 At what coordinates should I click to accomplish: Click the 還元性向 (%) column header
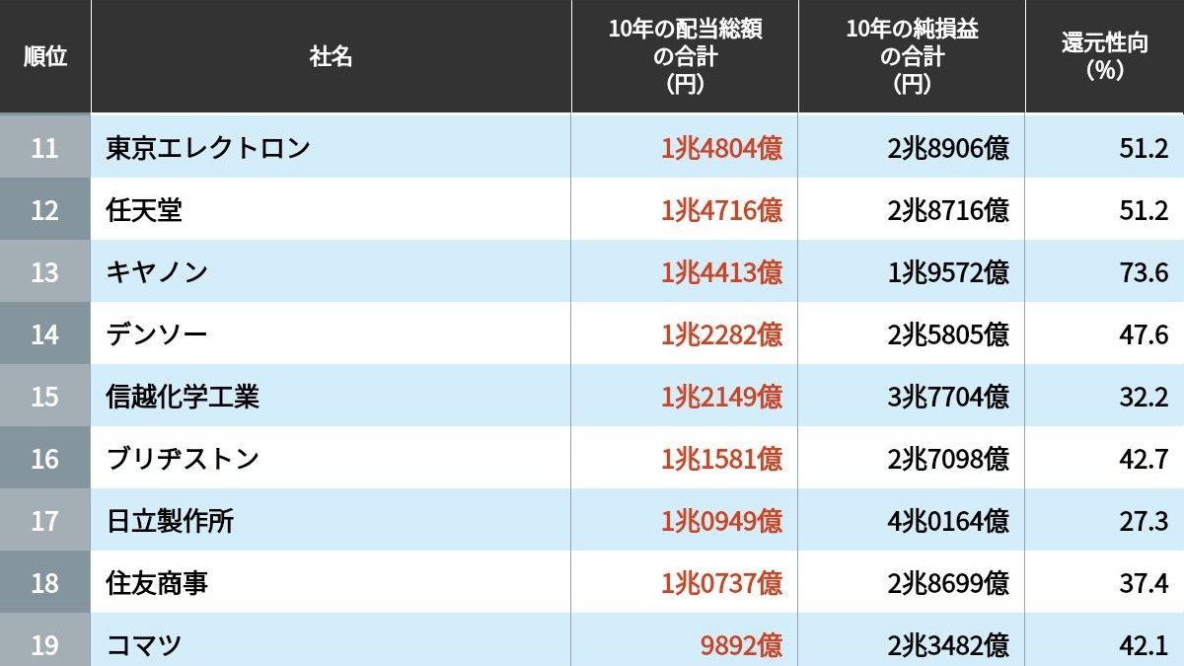[1104, 56]
